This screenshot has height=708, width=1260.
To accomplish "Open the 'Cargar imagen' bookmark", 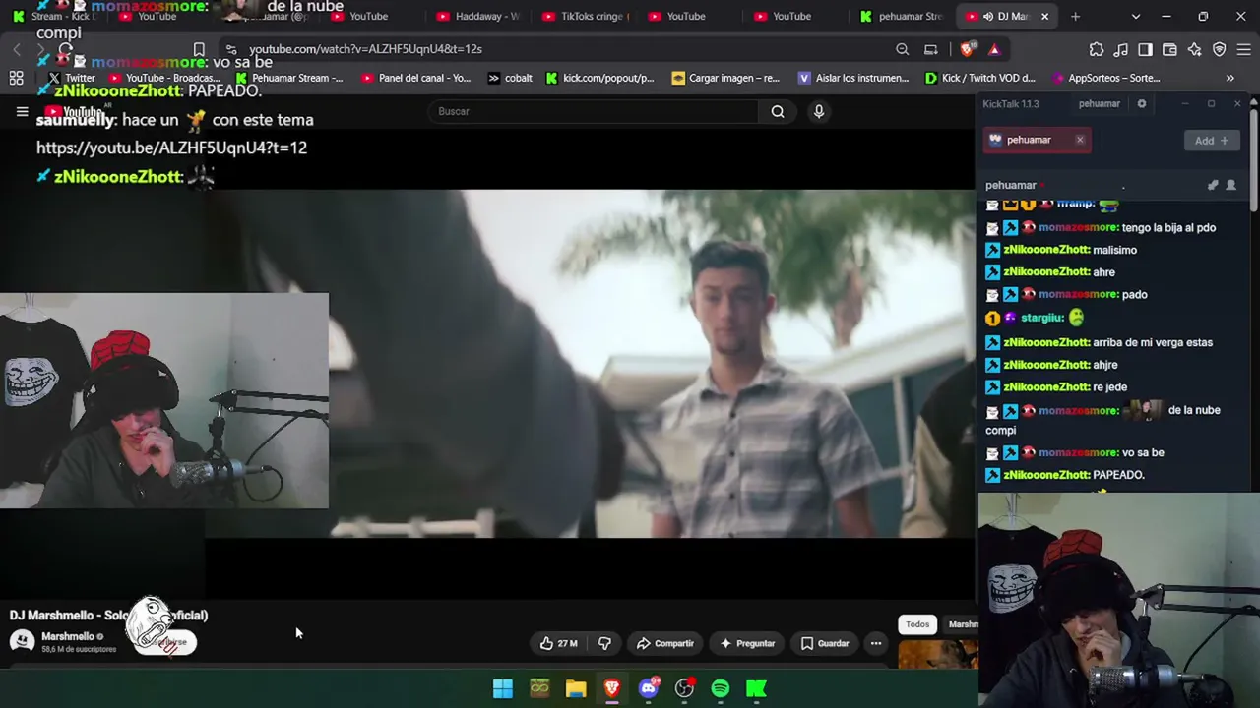I will click(725, 78).
